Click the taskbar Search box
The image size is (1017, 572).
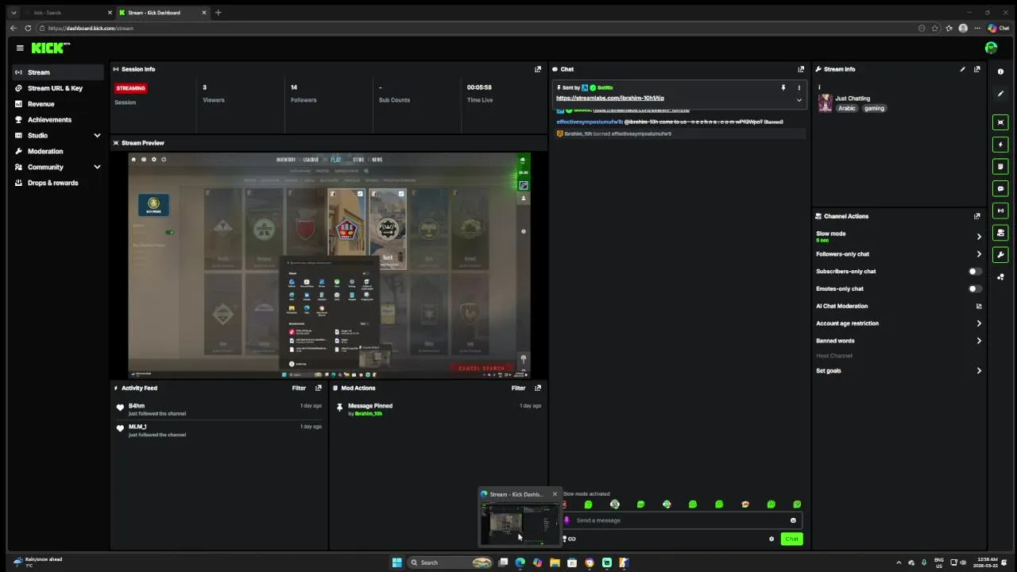tap(450, 562)
